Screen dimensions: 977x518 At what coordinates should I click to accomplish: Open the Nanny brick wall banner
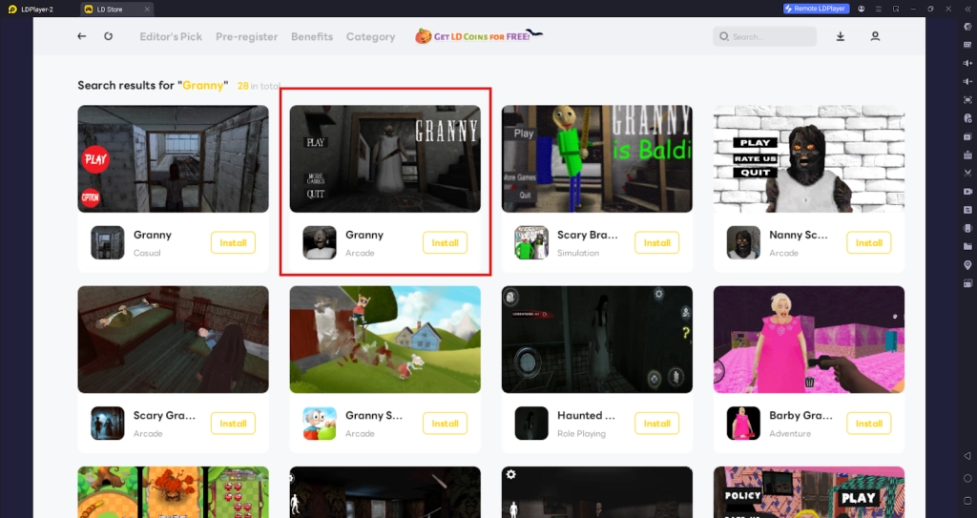[809, 159]
